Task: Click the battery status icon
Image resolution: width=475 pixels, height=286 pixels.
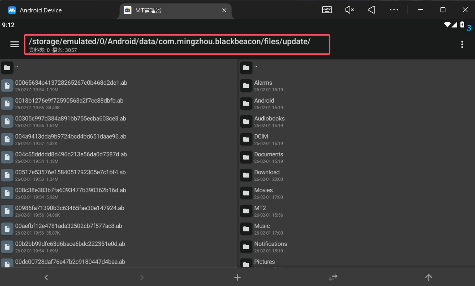Action: pyautogui.click(x=461, y=25)
